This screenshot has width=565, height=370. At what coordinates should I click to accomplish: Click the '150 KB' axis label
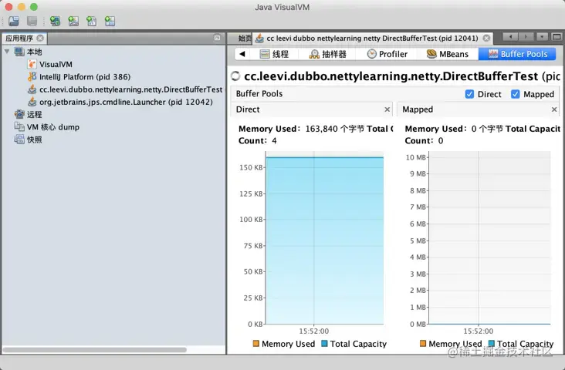(251, 168)
